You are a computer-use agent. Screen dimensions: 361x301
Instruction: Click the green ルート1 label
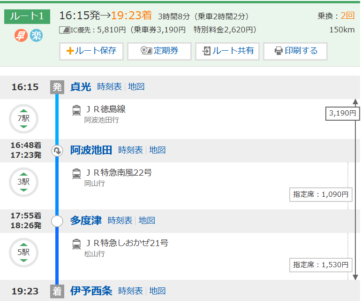click(x=27, y=16)
